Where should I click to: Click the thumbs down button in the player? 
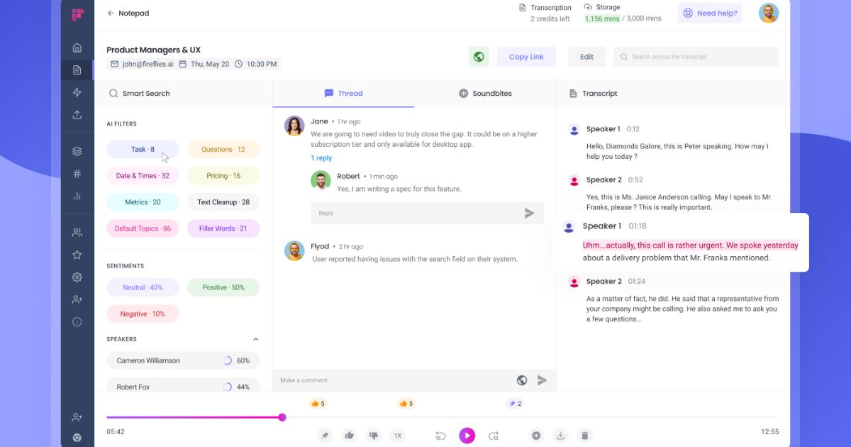(x=374, y=436)
